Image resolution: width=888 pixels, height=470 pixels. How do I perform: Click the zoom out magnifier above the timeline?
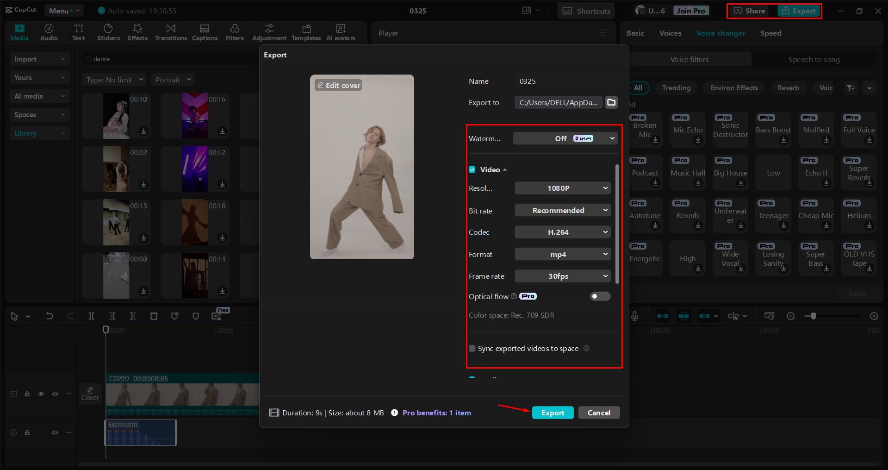click(791, 316)
